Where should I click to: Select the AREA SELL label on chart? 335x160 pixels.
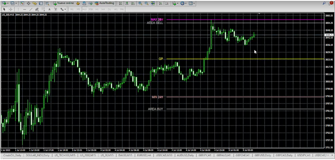tap(155, 23)
